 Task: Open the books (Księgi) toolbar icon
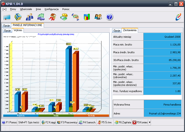tap(18, 17)
